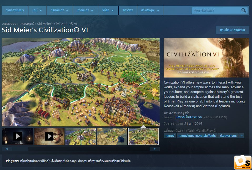The height and width of the screenshot is (170, 252).
Task: Open the สำหรับคุณ dropdown menu
Action: pos(150,10)
